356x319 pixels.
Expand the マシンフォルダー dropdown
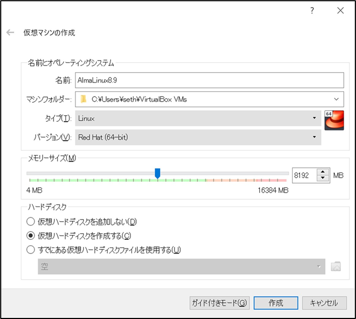(x=336, y=99)
